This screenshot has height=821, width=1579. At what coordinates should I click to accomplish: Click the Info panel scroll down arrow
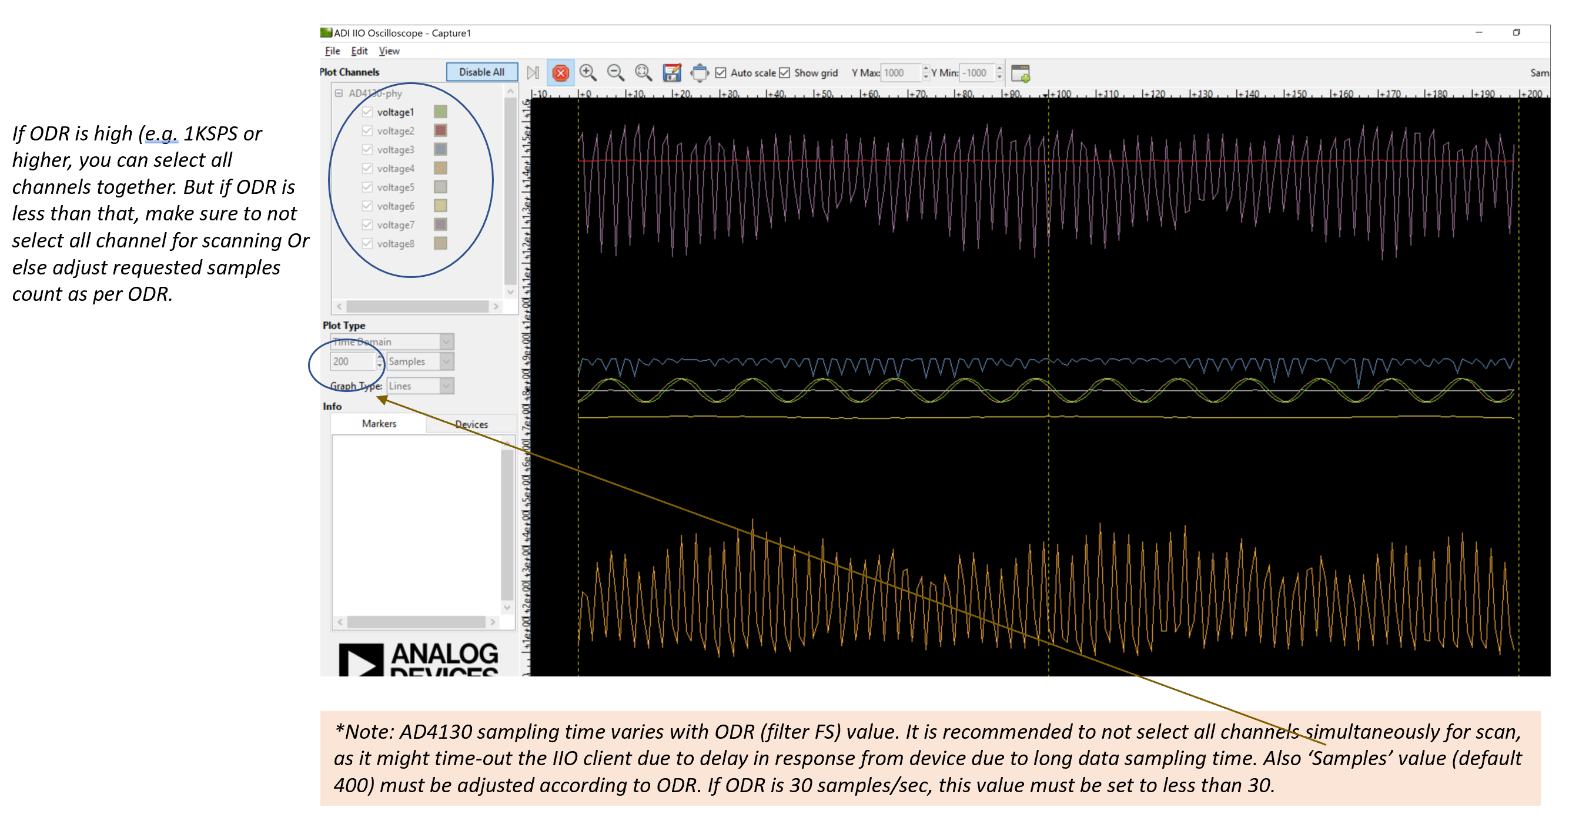tap(507, 607)
